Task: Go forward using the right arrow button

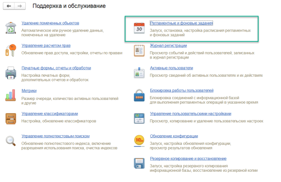Action: [x=20, y=6]
